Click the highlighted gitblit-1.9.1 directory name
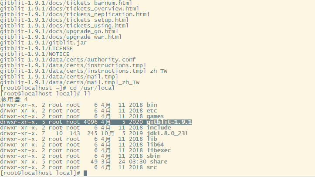315x177 pixels. (x=169, y=122)
